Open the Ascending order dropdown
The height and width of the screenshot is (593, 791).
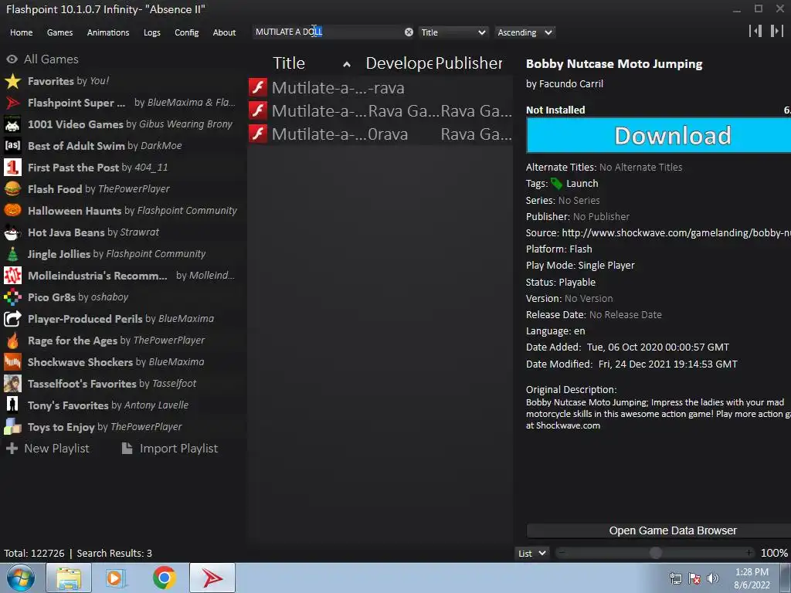coord(525,32)
